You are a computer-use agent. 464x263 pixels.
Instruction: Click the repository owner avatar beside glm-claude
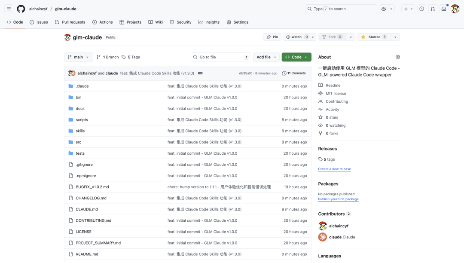tap(67, 37)
